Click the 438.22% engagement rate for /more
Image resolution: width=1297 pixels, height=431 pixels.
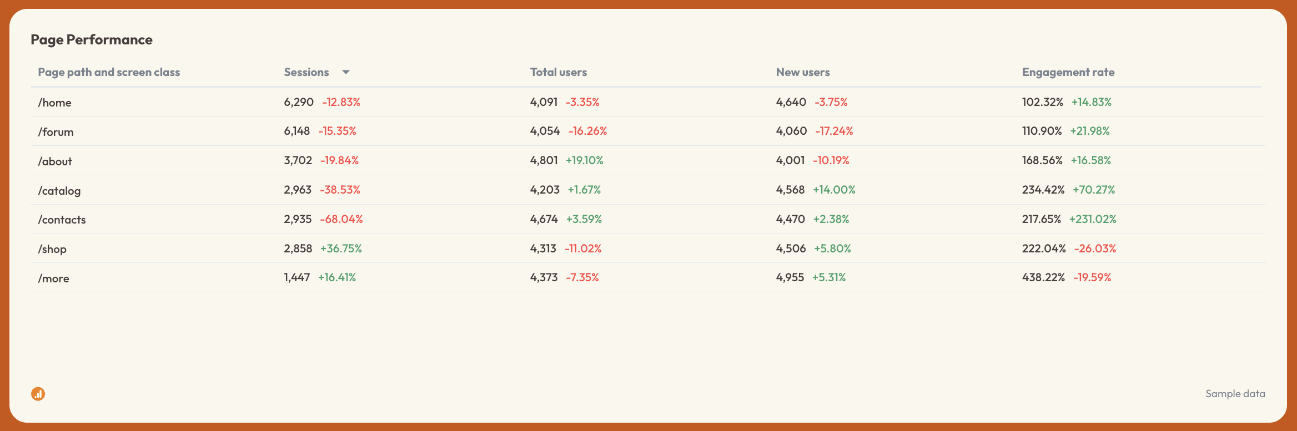point(1043,278)
